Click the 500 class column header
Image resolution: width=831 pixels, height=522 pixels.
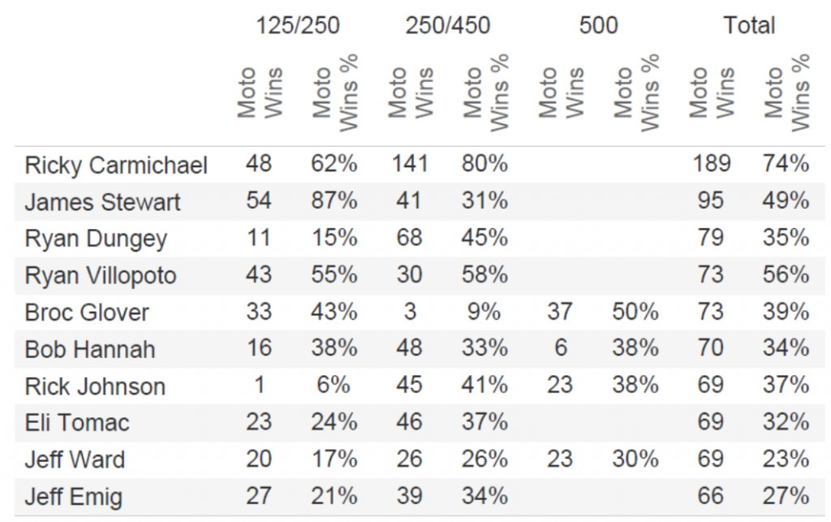coord(598,25)
